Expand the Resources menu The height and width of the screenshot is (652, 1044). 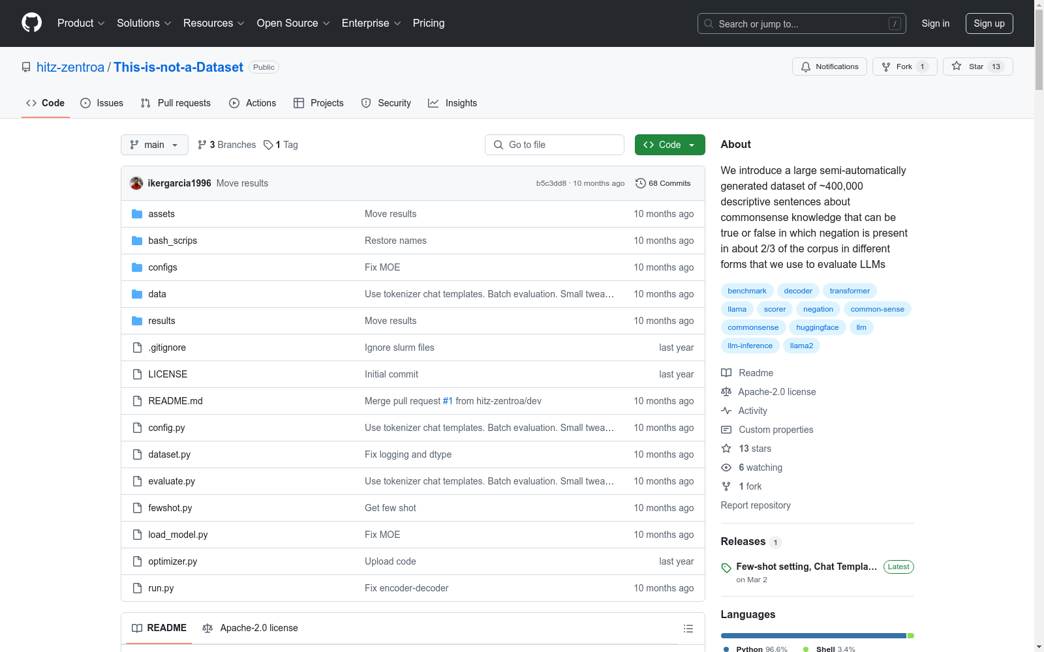213,23
